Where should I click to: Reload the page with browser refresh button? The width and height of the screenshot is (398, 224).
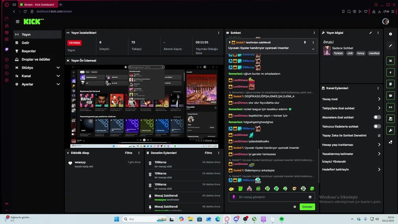coord(25,12)
